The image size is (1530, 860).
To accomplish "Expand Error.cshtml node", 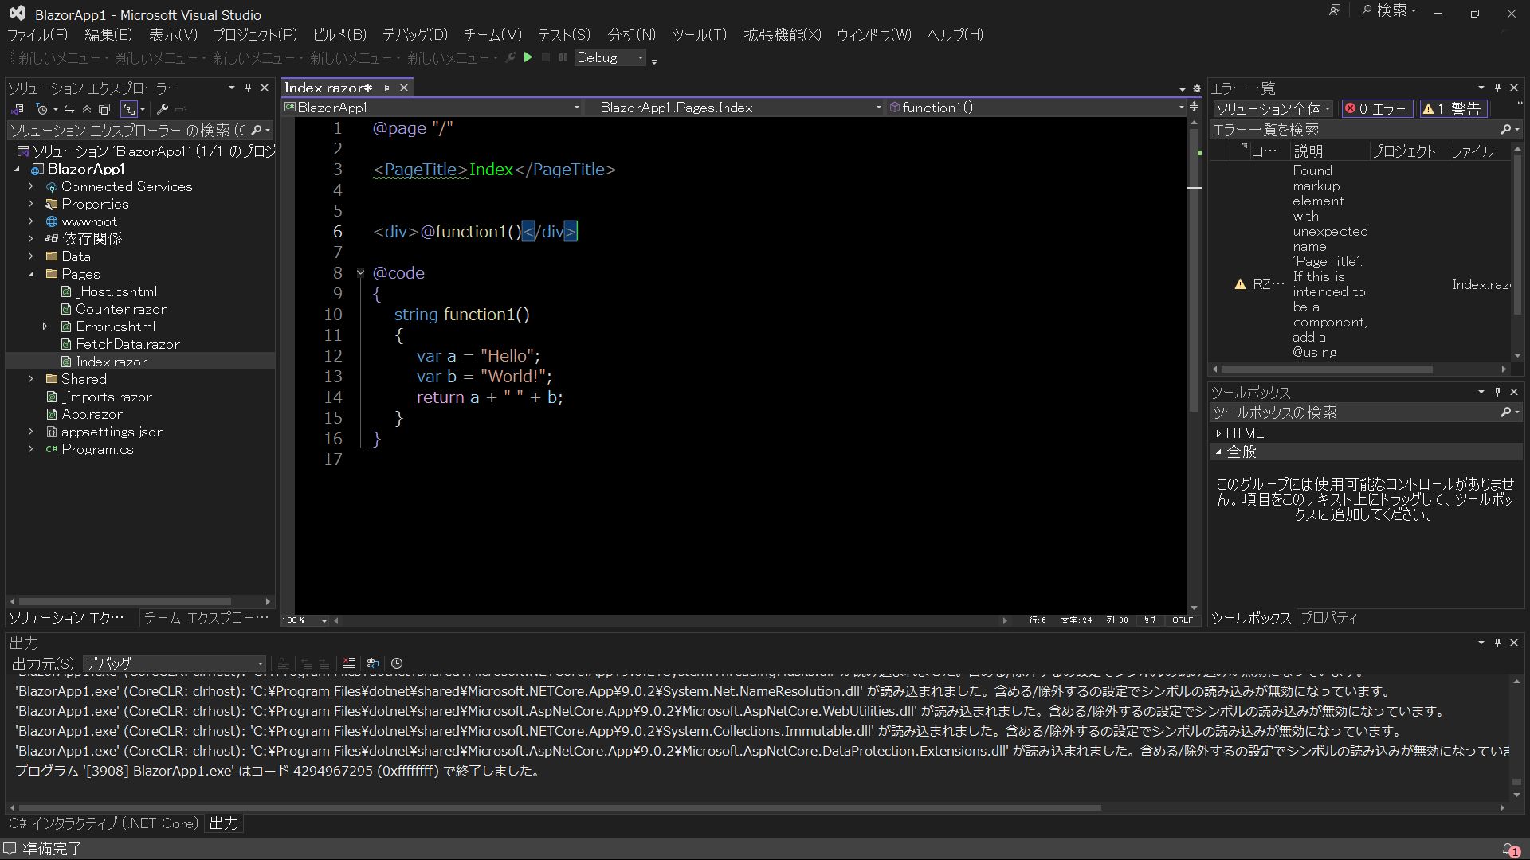I will click(x=45, y=326).
